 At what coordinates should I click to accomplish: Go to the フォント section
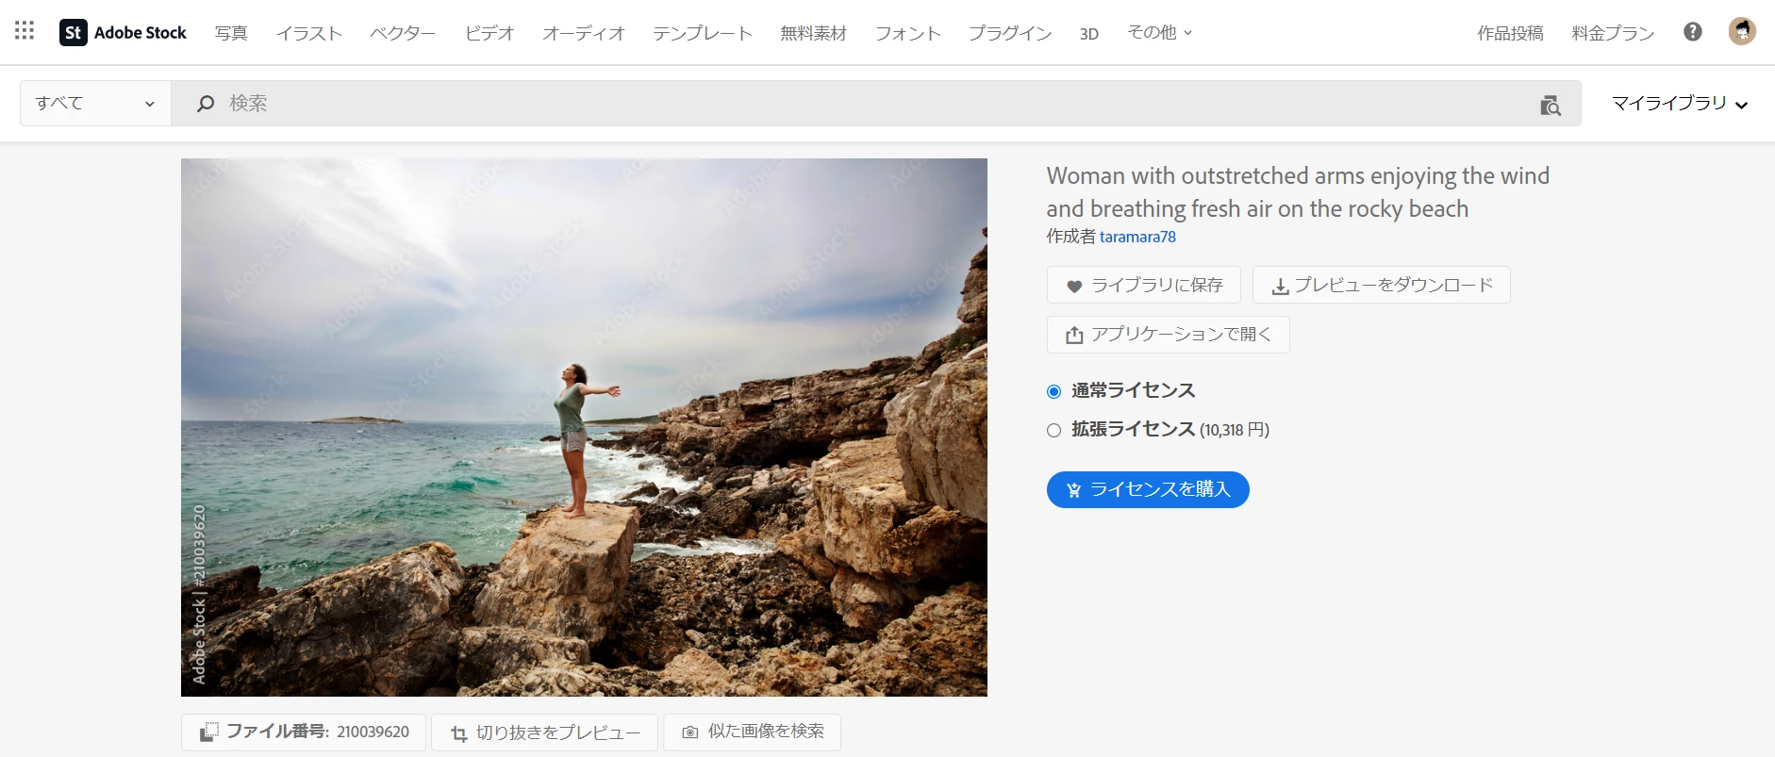click(908, 33)
